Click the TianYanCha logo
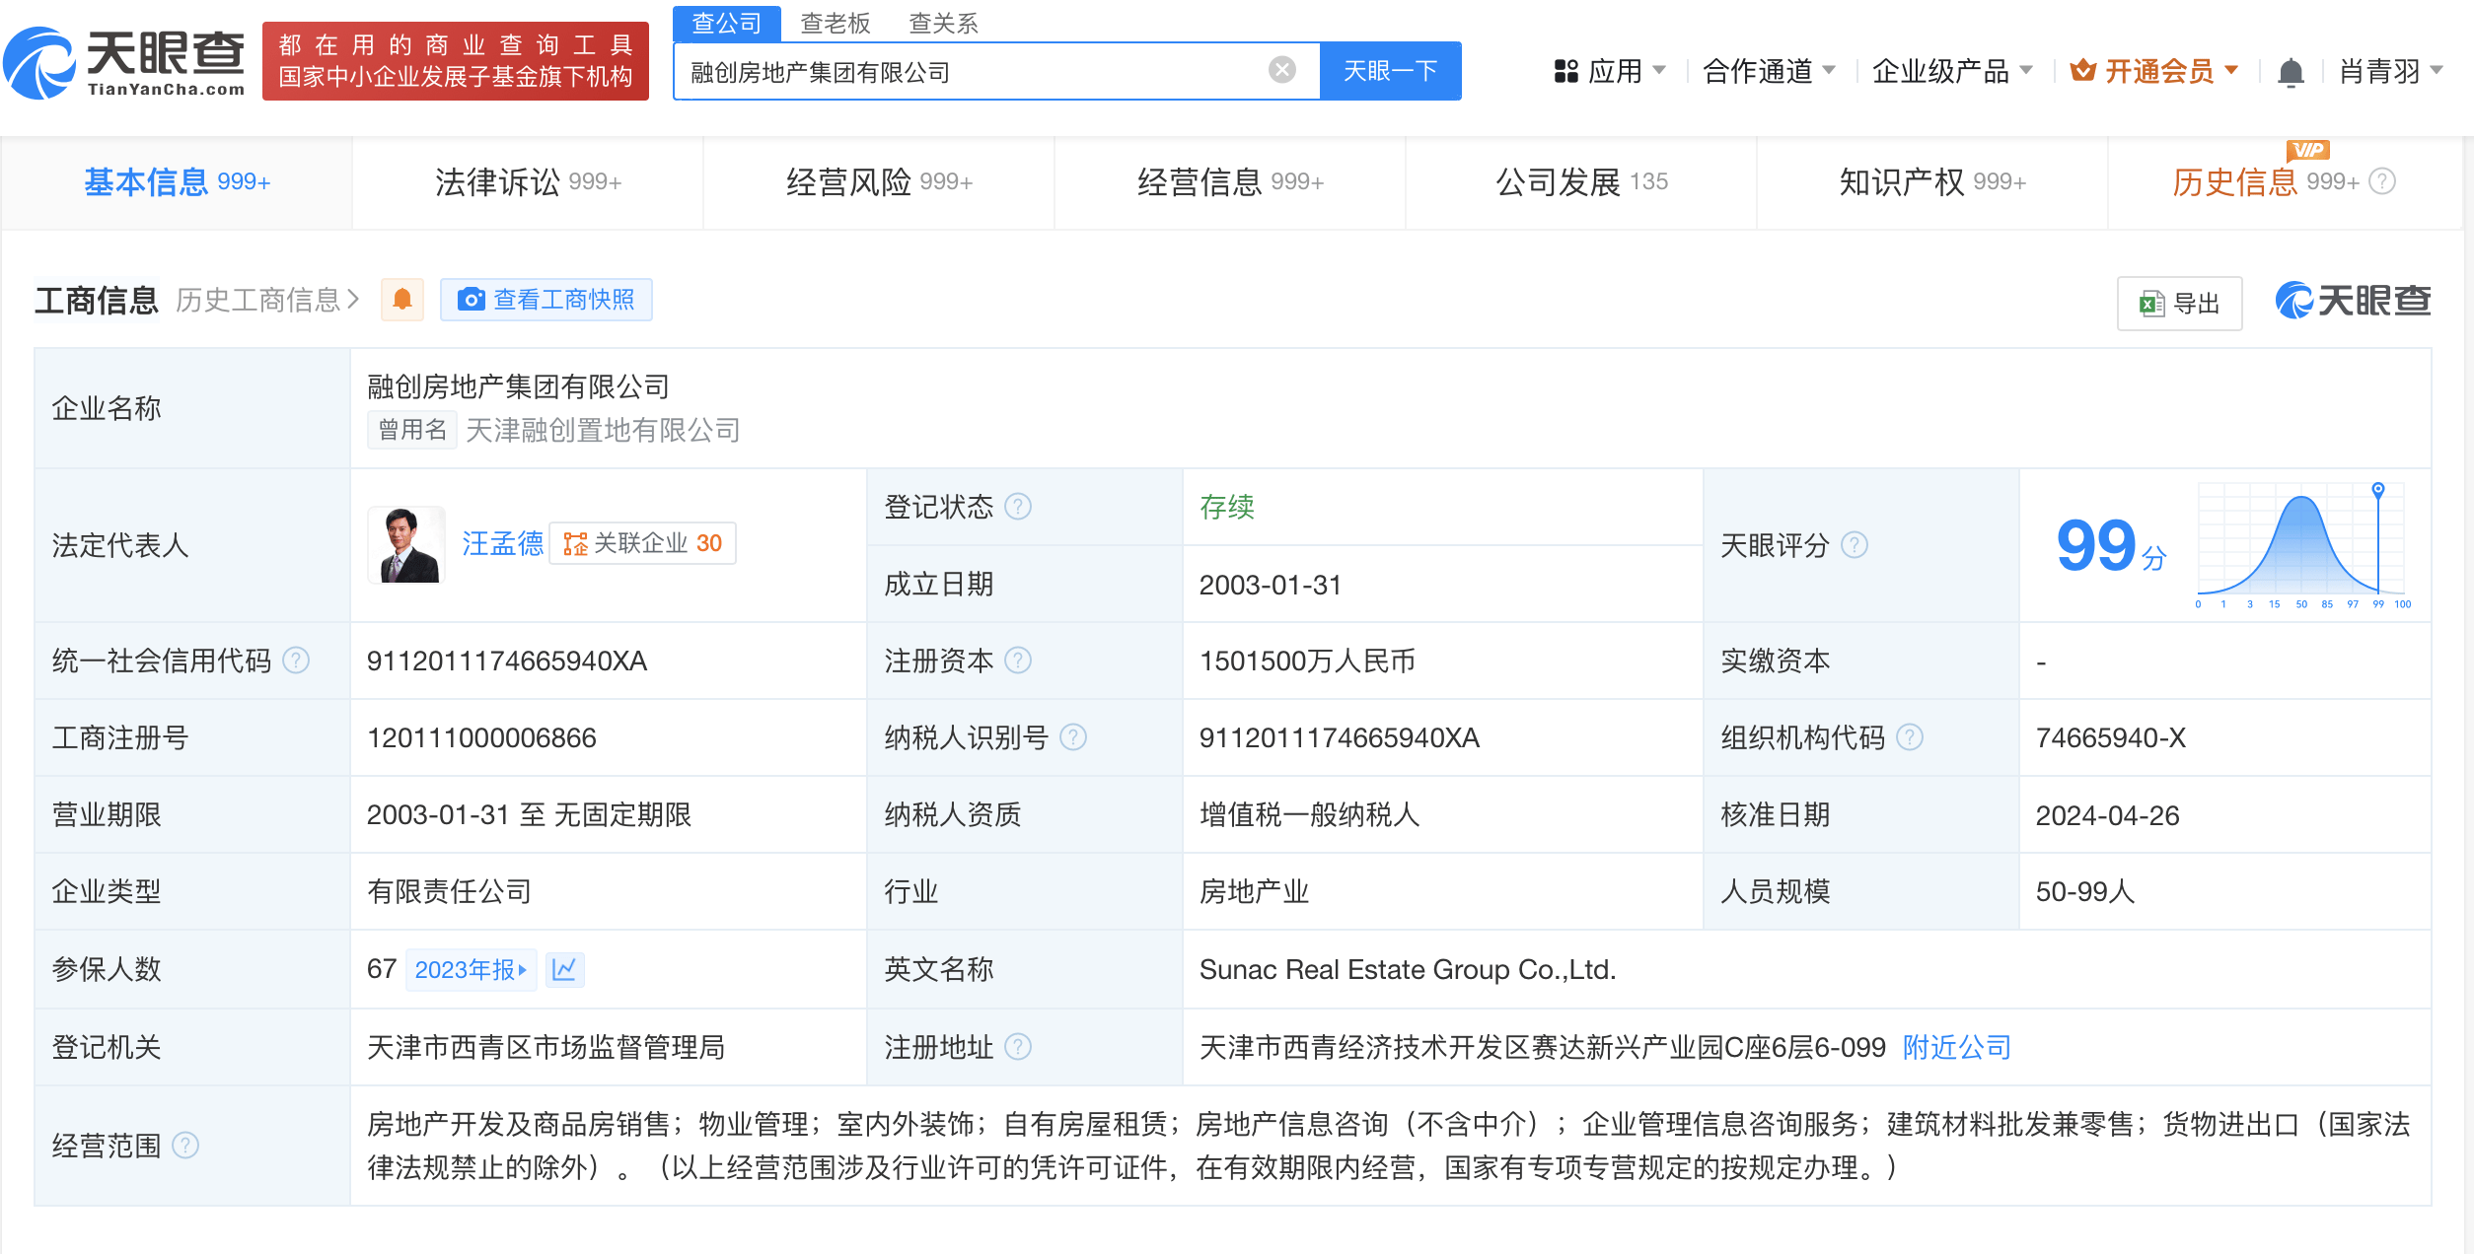The width and height of the screenshot is (2474, 1254). (124, 62)
